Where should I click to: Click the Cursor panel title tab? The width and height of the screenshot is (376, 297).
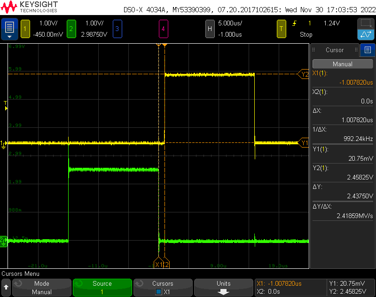[x=335, y=50]
